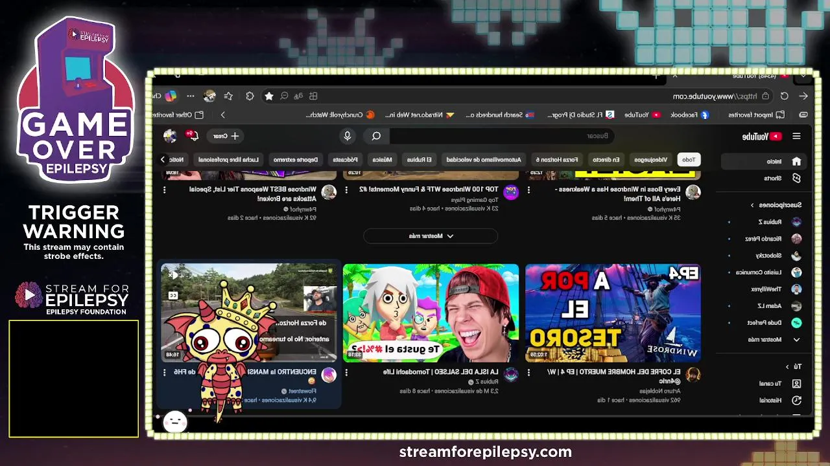Open the Adam LZ subscription
This screenshot has height=466, width=830.
[x=765, y=305]
